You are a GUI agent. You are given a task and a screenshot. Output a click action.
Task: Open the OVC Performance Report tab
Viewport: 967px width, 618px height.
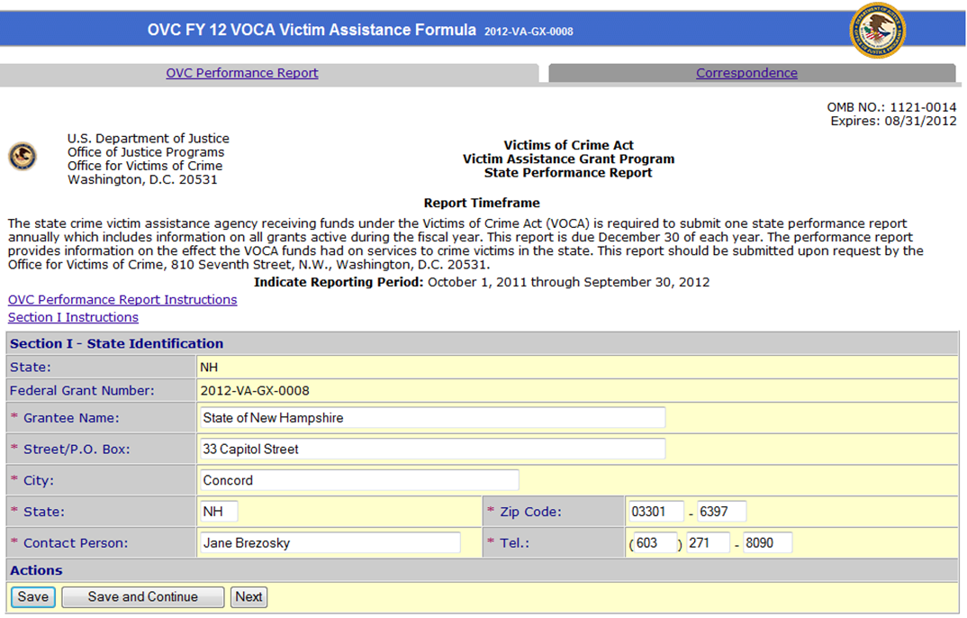pos(241,73)
